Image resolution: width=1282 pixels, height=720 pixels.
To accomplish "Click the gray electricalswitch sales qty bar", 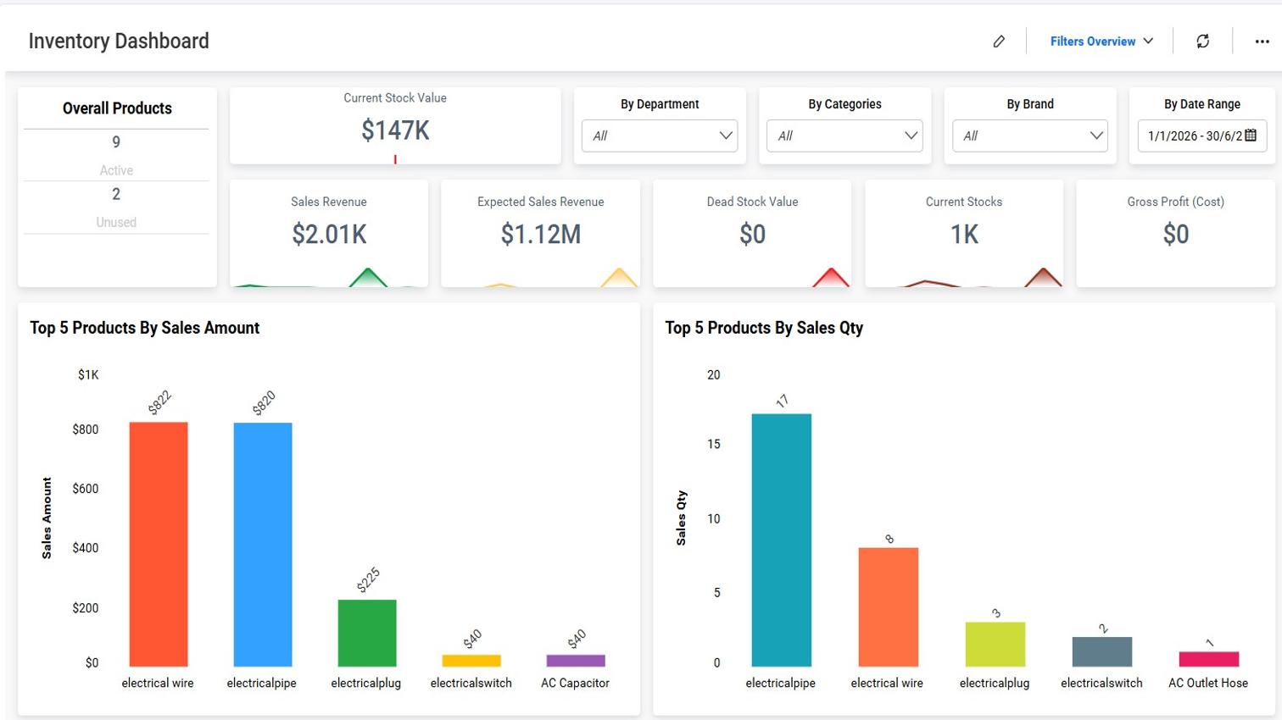I will tap(1102, 651).
